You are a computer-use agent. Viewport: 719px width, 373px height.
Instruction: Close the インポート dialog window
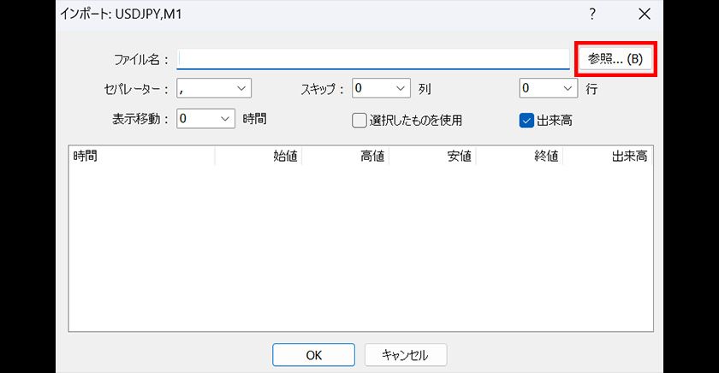[645, 14]
